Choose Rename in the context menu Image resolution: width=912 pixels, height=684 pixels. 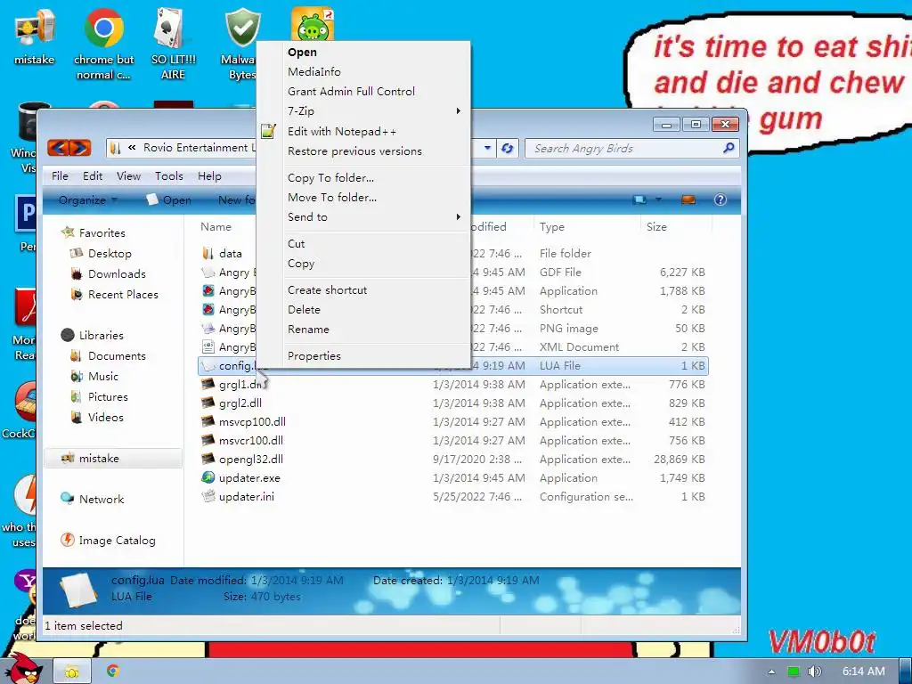pyautogui.click(x=363, y=330)
